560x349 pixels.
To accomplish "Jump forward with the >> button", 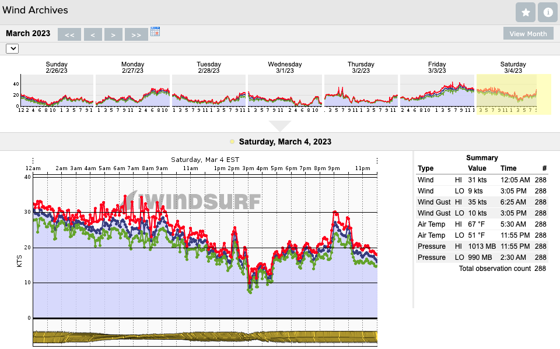I will pyautogui.click(x=136, y=34).
